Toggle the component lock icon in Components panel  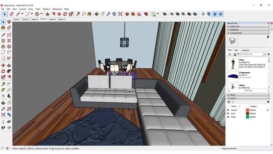[x=268, y=36]
